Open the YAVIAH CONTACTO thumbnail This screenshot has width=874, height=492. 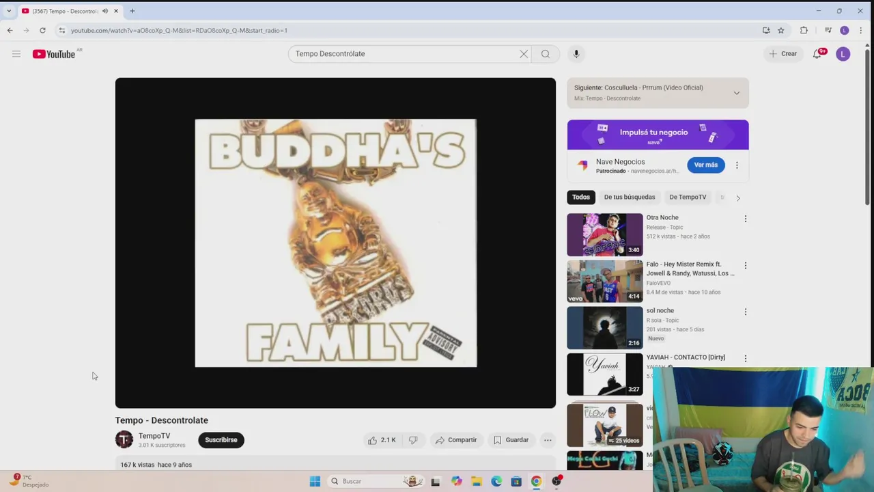[605, 374]
